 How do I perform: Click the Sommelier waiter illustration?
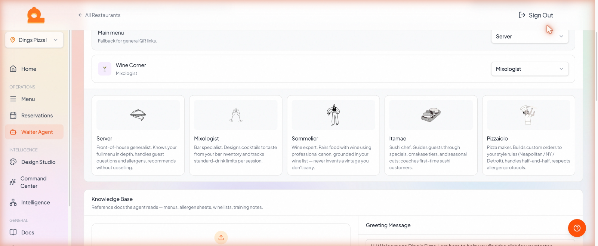[x=333, y=115]
